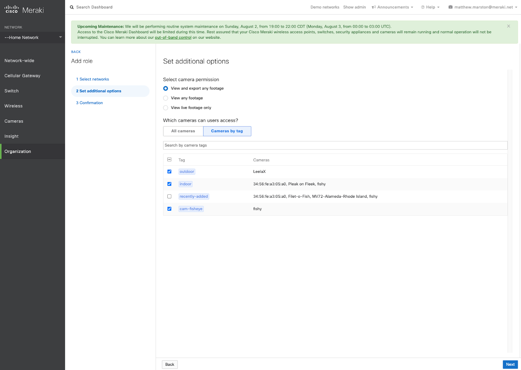Open Switch sidebar menu

[x=33, y=91]
